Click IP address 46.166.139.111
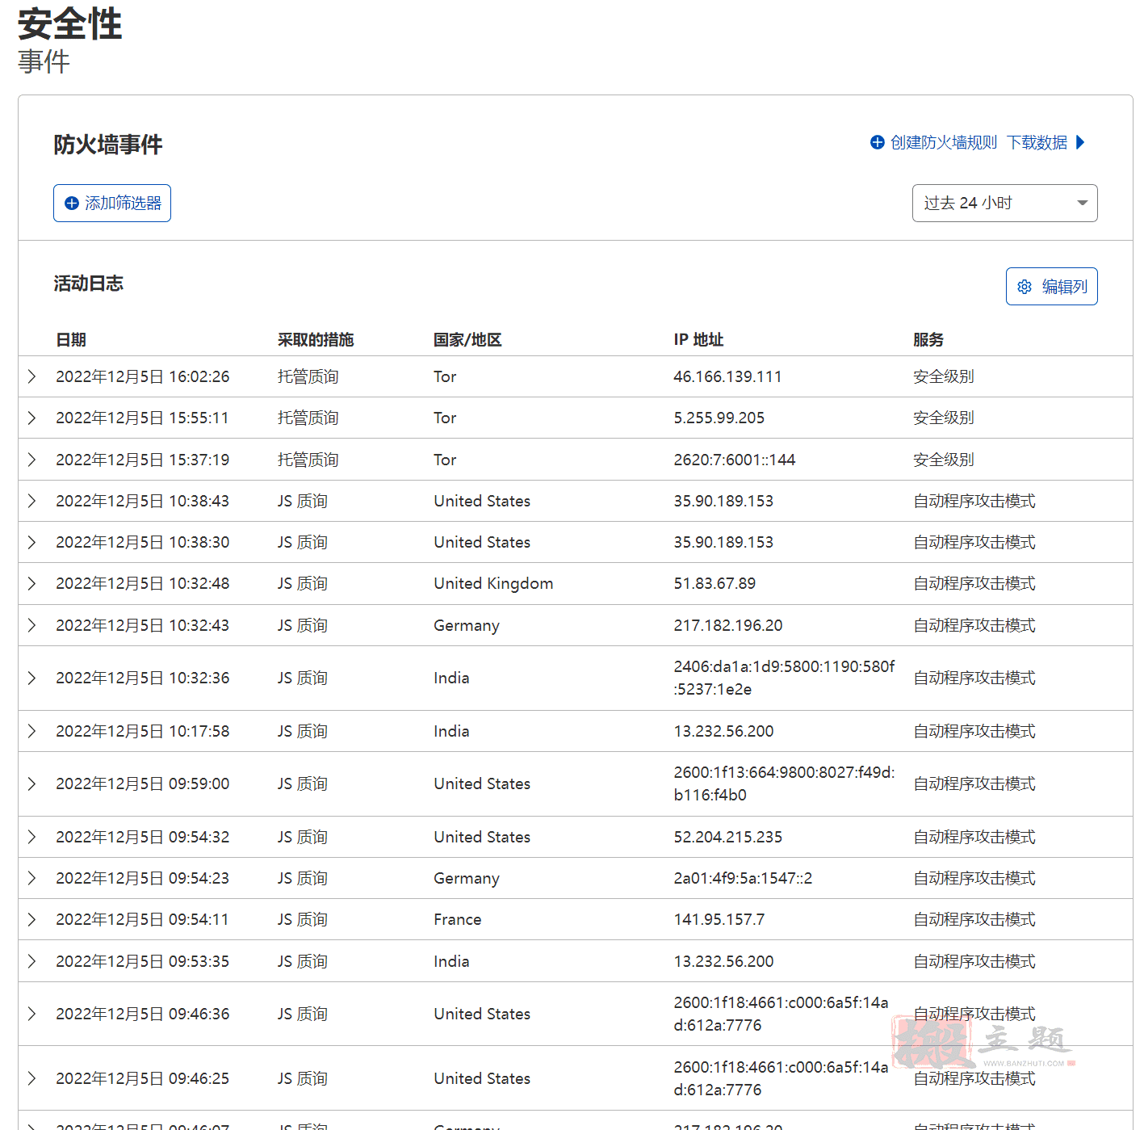 [x=727, y=376]
